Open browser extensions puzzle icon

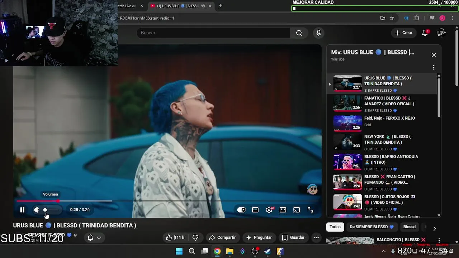417,18
